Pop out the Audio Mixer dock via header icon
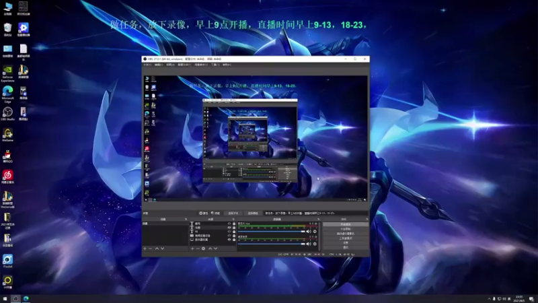This screenshot has height=303, width=538. [x=318, y=220]
